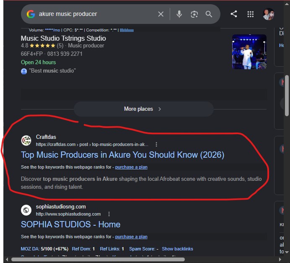
Task: Click the horizontal scrollbar thumb
Action: coord(98,259)
